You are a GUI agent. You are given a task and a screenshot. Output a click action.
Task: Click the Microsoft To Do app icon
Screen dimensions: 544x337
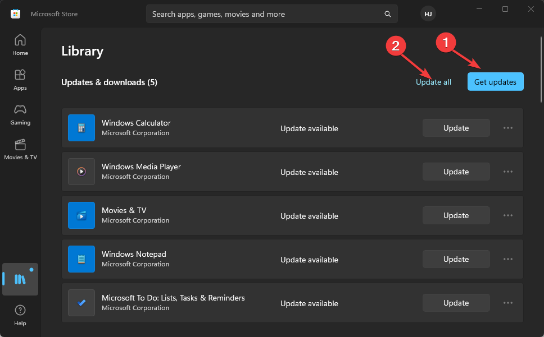coord(81,303)
